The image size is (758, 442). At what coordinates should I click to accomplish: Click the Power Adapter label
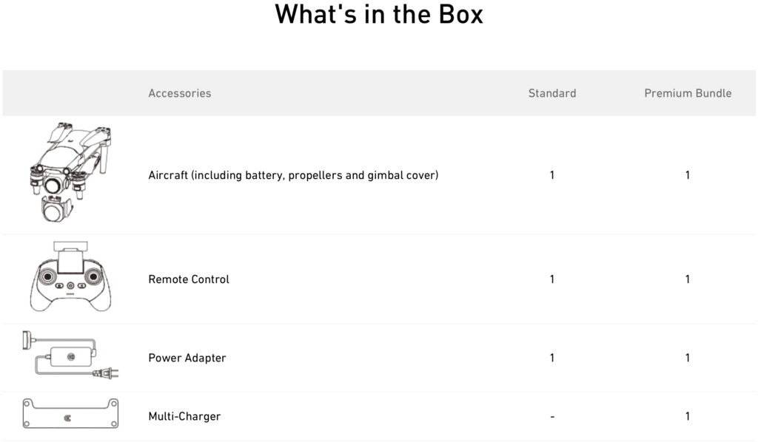(187, 358)
